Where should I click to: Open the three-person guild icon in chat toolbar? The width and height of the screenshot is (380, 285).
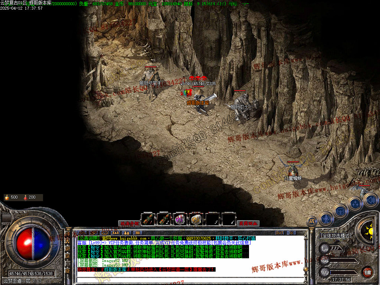click(116, 233)
